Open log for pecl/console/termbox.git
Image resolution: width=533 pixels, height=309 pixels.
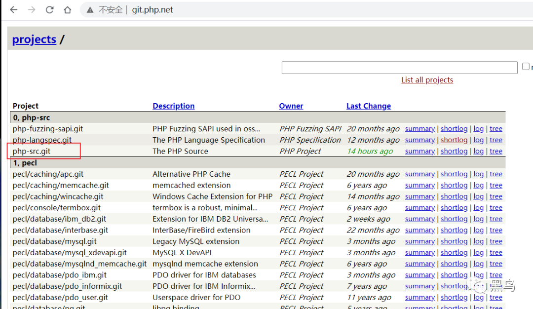tap(478, 208)
